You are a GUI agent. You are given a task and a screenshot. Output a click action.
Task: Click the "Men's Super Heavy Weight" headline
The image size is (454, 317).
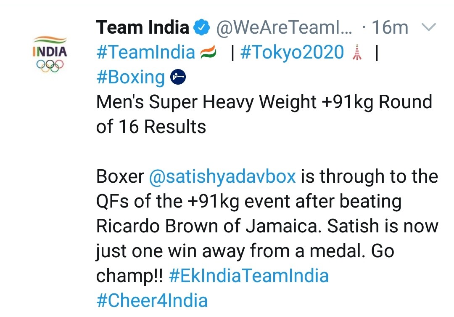point(206,102)
